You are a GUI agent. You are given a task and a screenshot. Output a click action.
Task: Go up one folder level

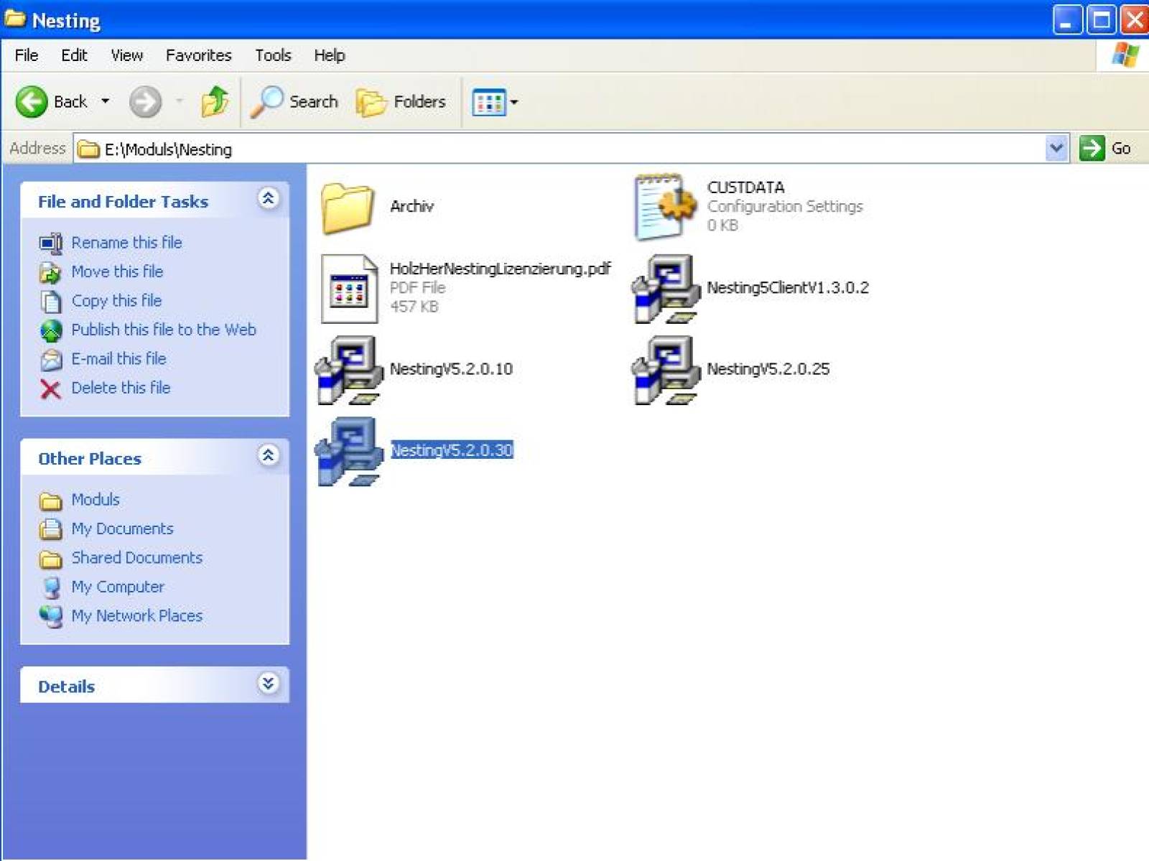[215, 101]
